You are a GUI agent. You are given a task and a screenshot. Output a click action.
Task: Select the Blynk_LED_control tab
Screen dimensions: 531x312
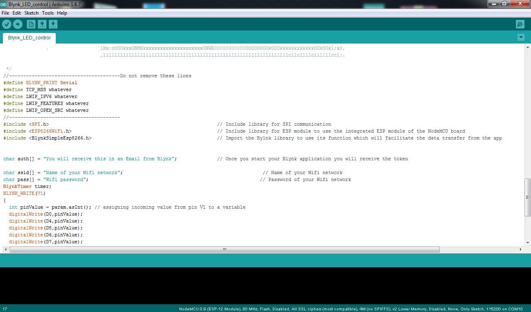coord(29,38)
